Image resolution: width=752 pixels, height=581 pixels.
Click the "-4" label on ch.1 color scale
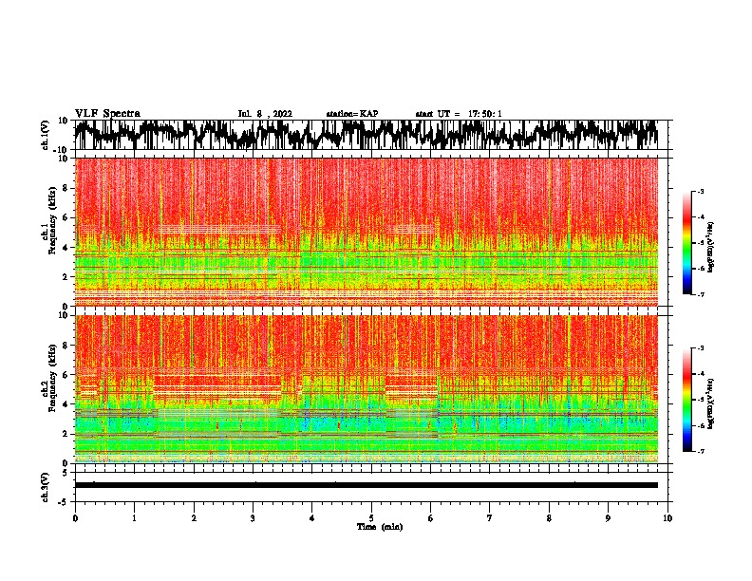(x=701, y=217)
